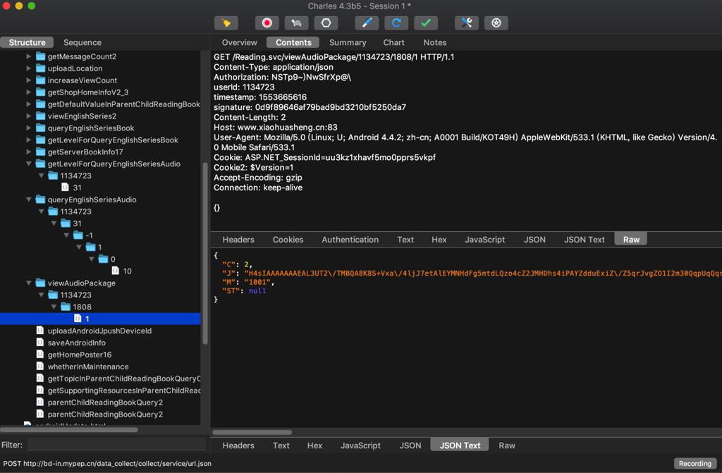Switch response view to Raw
Image resolution: width=722 pixels, height=473 pixels.
[507, 446]
